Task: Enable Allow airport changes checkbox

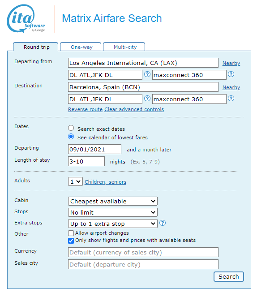Action: (x=71, y=233)
